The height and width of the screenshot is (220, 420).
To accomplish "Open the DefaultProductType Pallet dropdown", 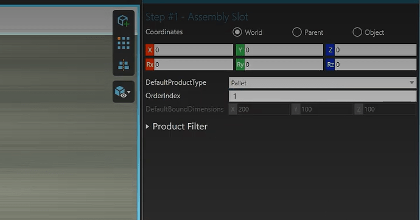I will point(323,83).
